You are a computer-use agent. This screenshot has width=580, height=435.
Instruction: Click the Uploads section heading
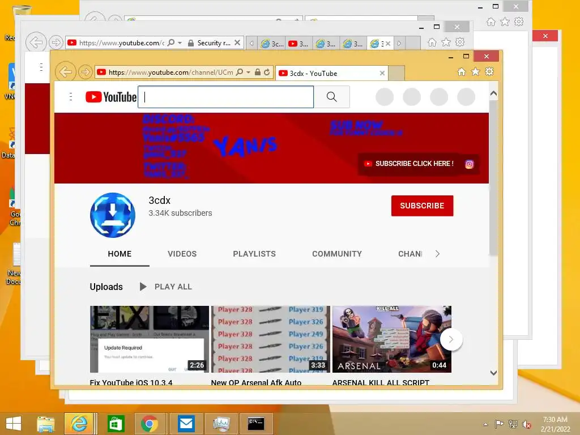[106, 287]
